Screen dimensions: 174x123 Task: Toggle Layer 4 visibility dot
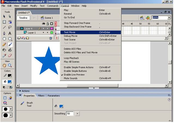click(43, 29)
